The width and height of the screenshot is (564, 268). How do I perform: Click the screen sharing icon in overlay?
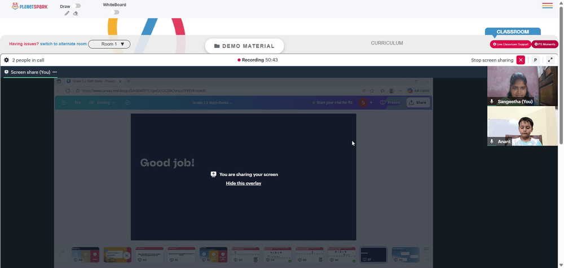pos(213,174)
